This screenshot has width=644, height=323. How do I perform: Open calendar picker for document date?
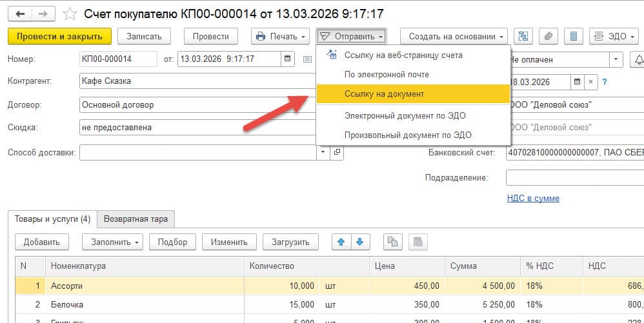click(288, 59)
